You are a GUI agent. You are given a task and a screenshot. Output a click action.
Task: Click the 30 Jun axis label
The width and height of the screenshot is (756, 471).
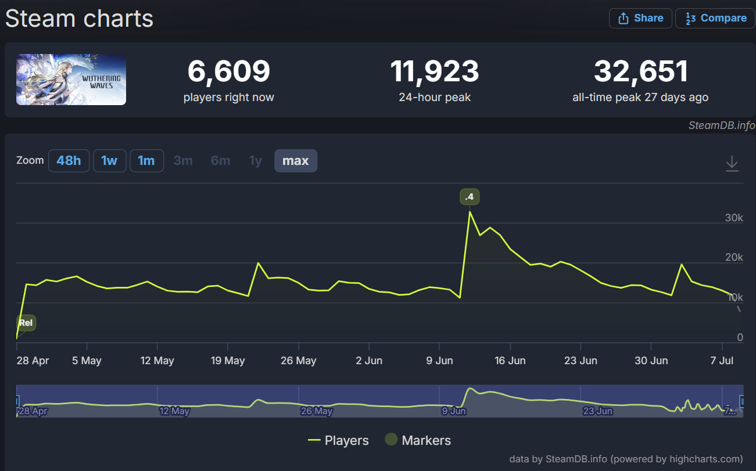(x=651, y=361)
